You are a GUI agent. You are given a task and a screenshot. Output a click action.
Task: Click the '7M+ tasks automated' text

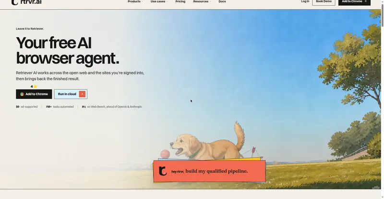(x=60, y=107)
